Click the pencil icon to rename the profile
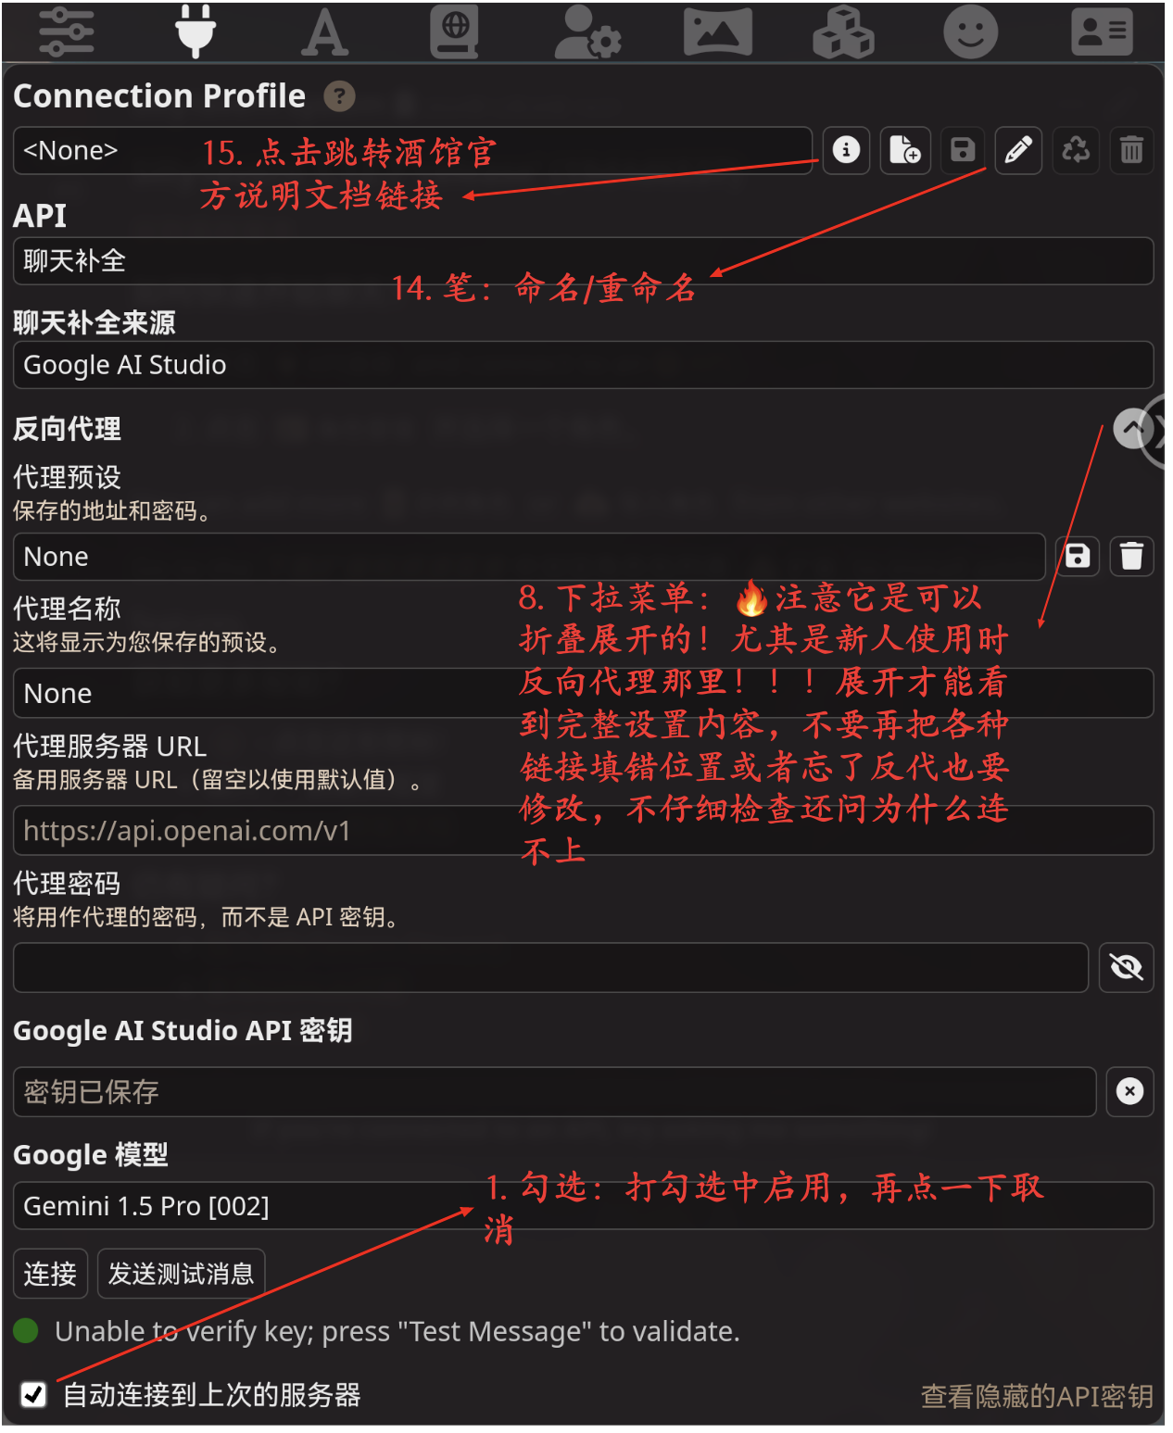Screen dimensions: 1173x1433 tap(1018, 150)
